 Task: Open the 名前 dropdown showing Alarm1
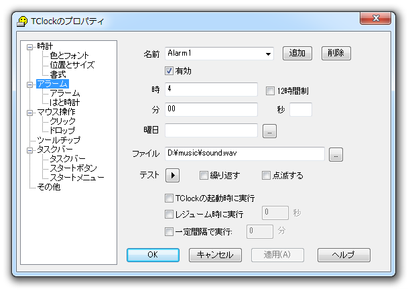(x=268, y=54)
